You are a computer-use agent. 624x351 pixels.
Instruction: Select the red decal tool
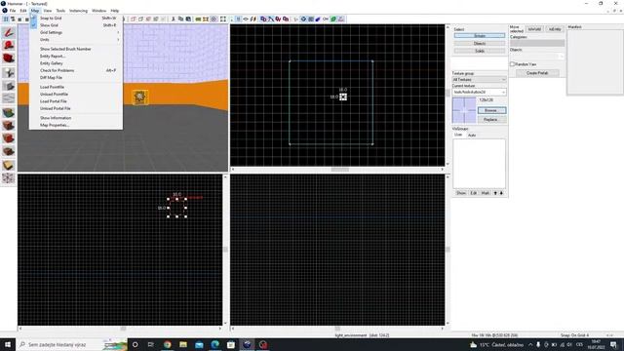9,138
